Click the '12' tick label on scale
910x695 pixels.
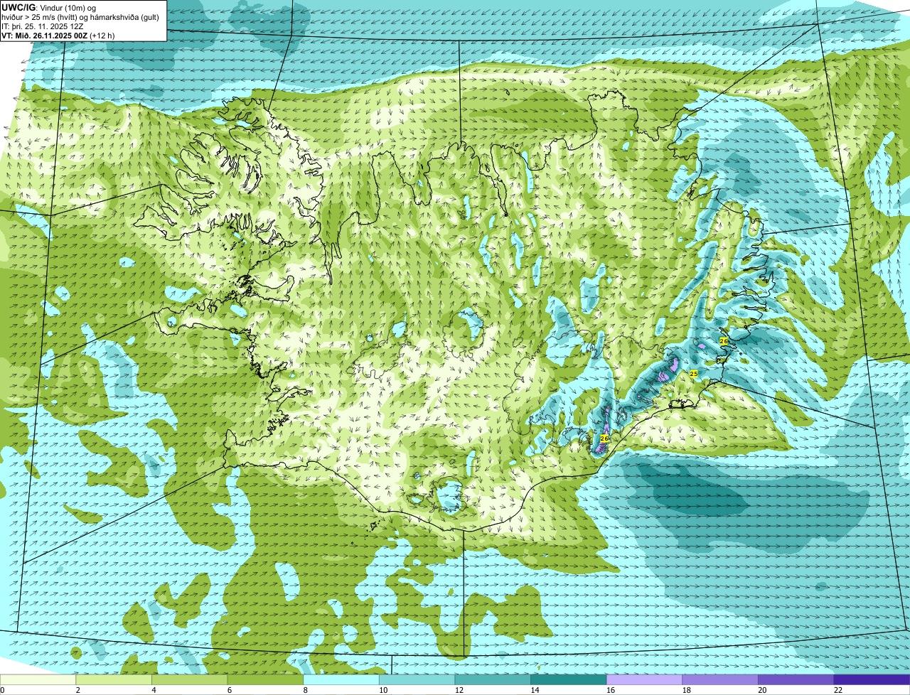(459, 690)
